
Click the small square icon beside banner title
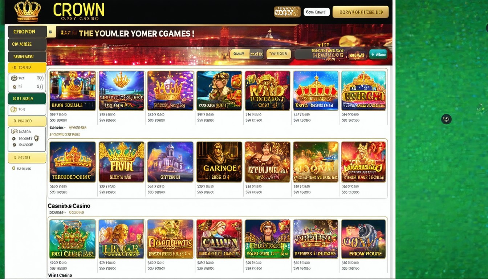coord(51,32)
